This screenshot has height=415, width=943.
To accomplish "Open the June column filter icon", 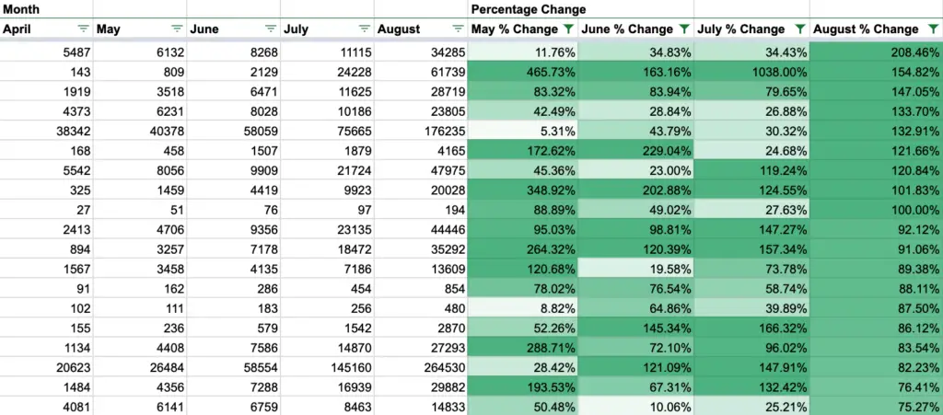I will tap(271, 29).
